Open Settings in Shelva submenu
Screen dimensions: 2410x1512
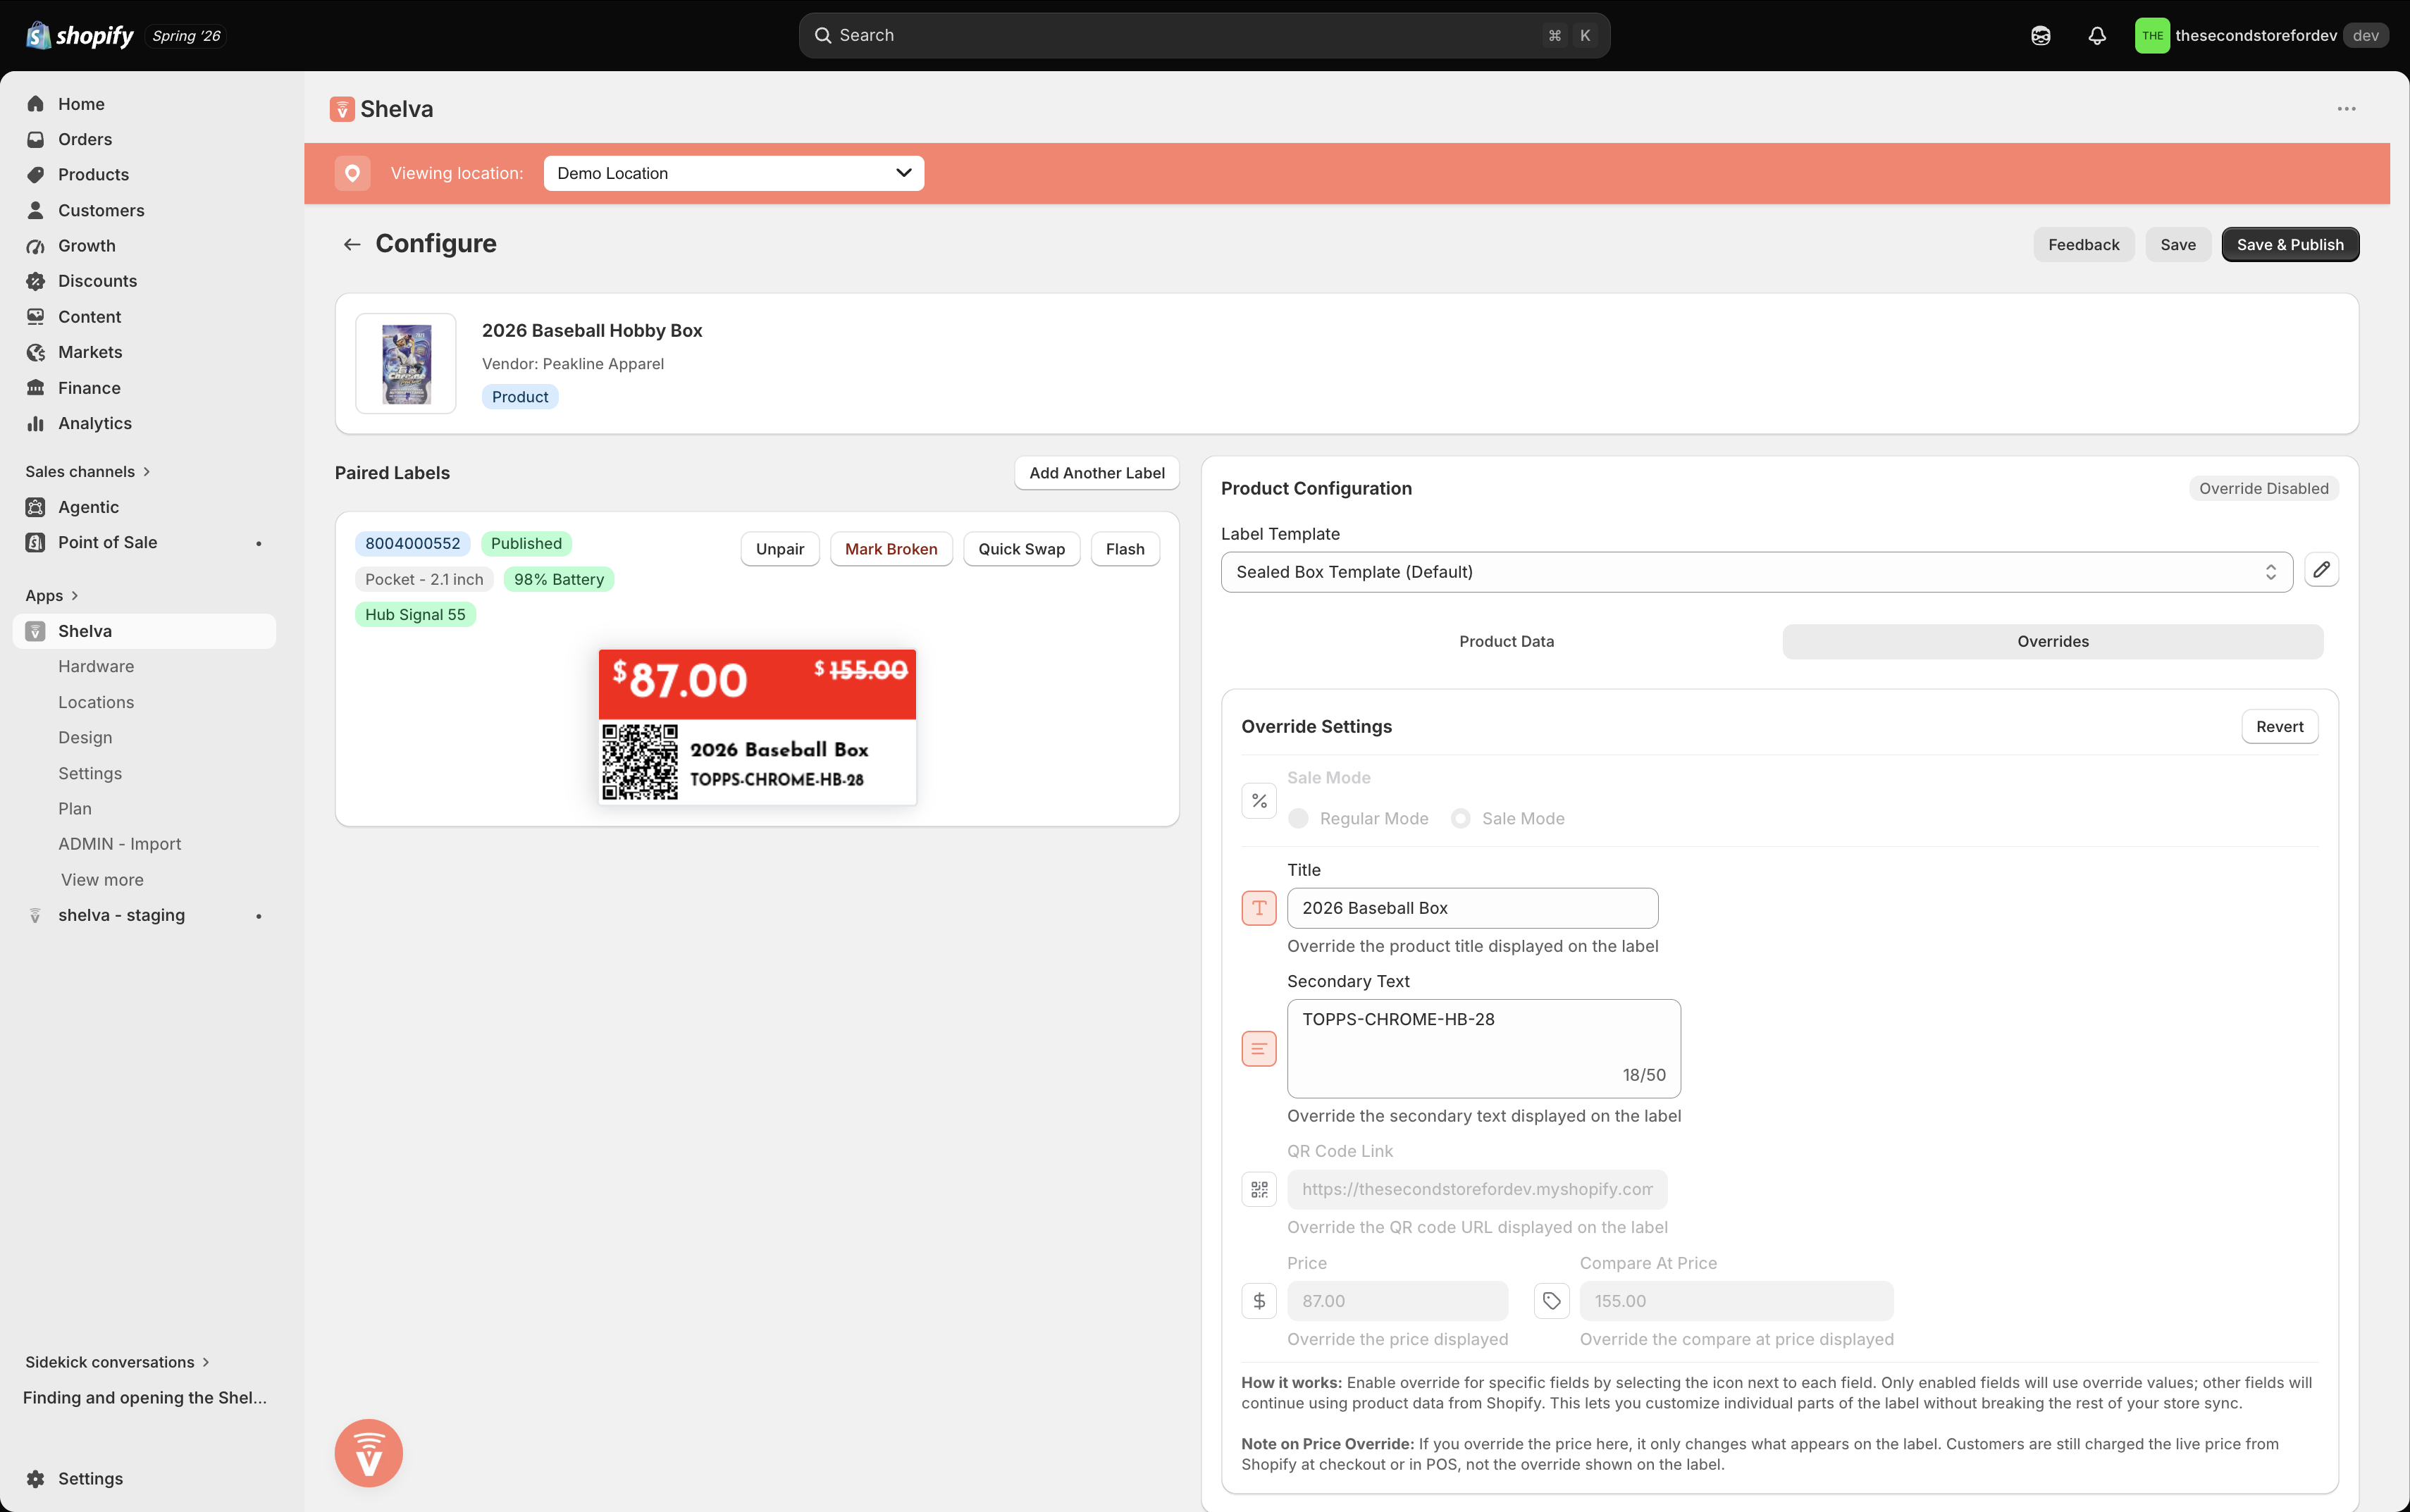coord(90,773)
